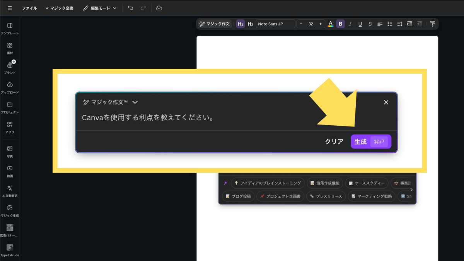Select the プロジェクト企画書 suggestion chip
This screenshot has width=464, height=261.
280,196
